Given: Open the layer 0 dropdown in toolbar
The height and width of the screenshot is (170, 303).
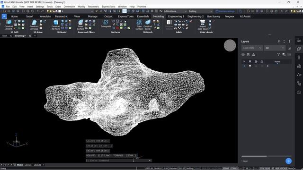Looking at the screenshot, I should tap(77, 11).
